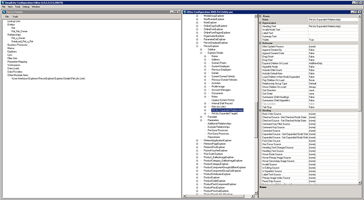Viewport: 364px width, 200px height.
Task: Select the Pet_x_Owner relationship
Action: pos(19,38)
